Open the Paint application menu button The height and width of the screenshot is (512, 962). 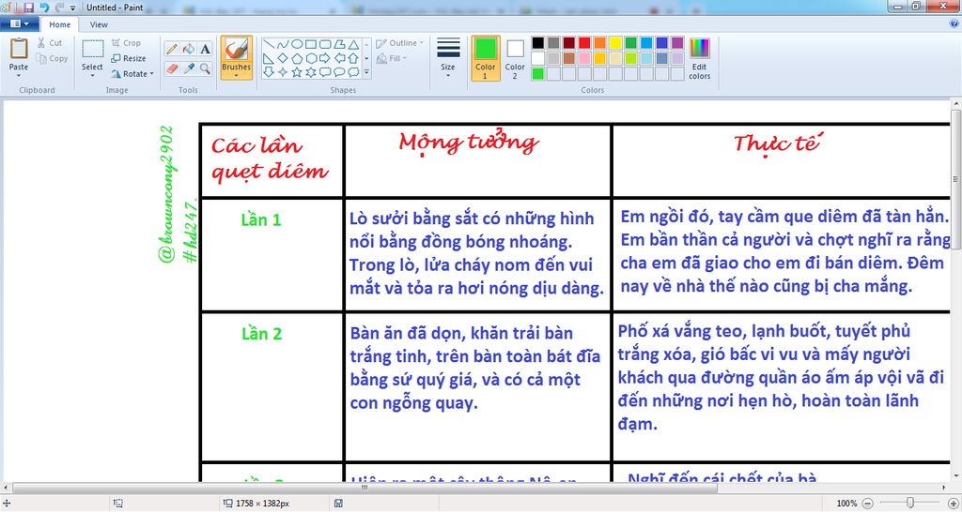click(x=20, y=24)
